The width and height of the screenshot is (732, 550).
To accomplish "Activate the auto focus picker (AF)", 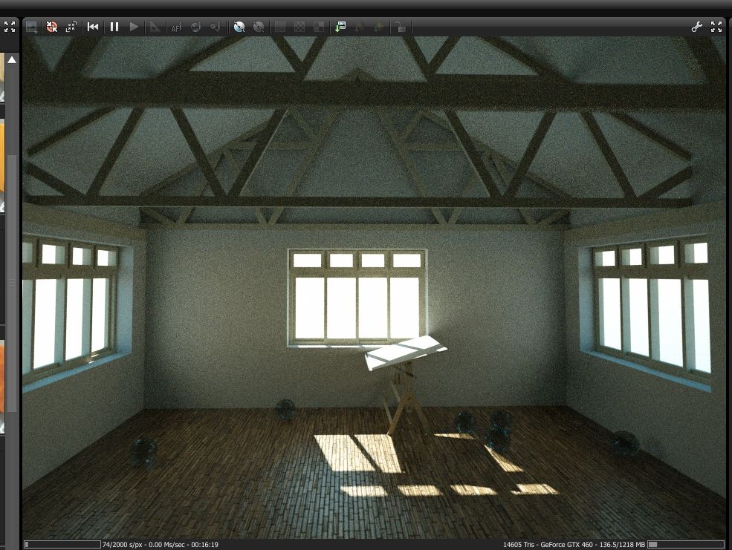I will tap(176, 27).
